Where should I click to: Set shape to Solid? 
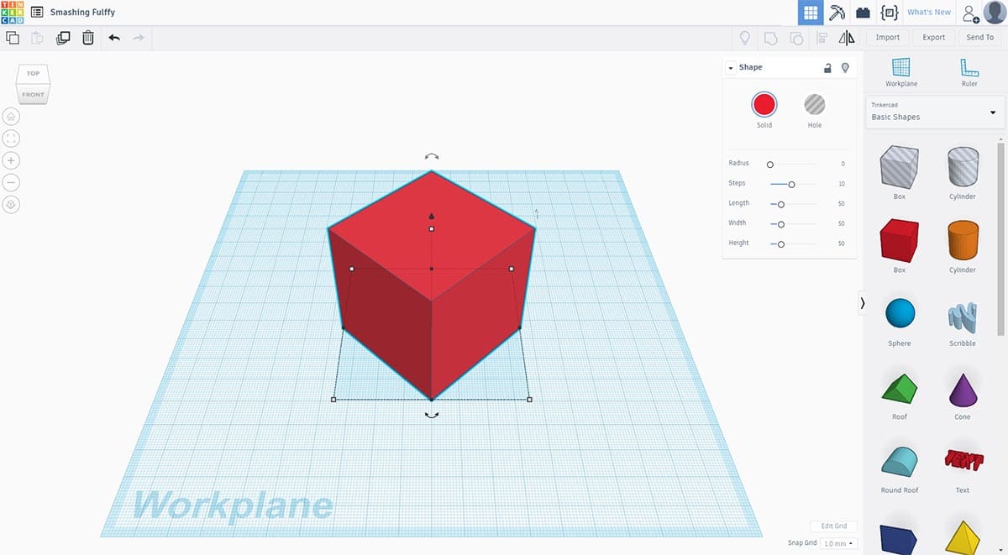(x=764, y=105)
